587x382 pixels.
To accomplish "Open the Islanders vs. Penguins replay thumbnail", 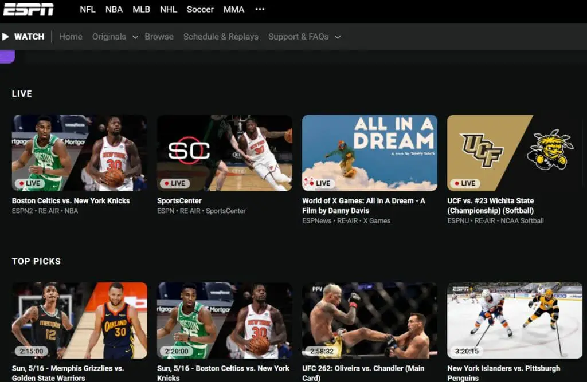I will pyautogui.click(x=514, y=320).
